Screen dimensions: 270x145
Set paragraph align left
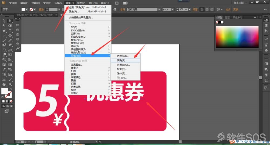[202, 9]
